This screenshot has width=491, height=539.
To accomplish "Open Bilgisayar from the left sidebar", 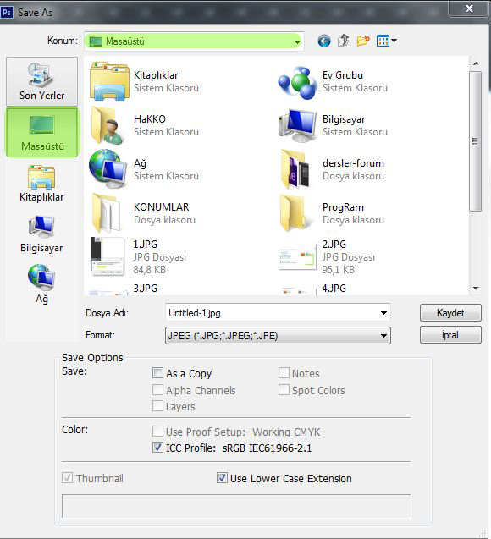I will (x=41, y=234).
